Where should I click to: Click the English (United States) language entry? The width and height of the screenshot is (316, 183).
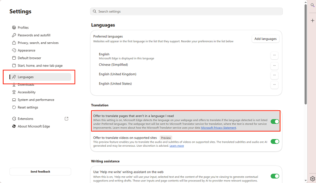115,83
